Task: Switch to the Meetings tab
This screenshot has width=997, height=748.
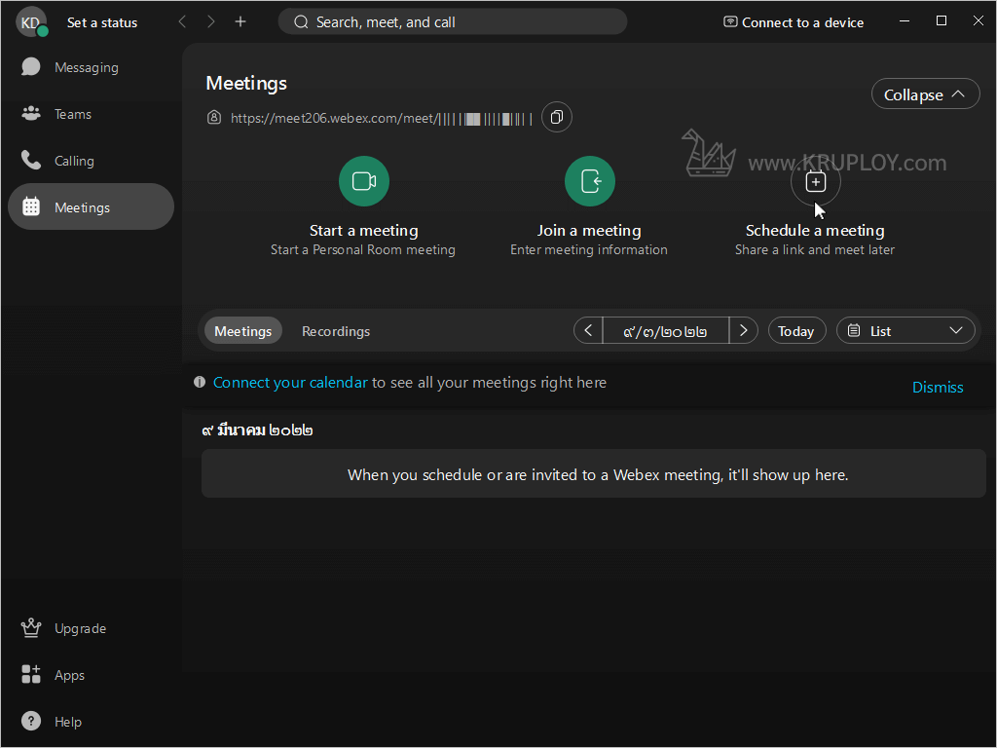Action: click(242, 331)
